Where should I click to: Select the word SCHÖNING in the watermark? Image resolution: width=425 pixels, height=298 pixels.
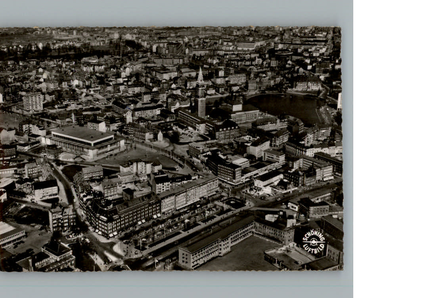click(x=313, y=235)
